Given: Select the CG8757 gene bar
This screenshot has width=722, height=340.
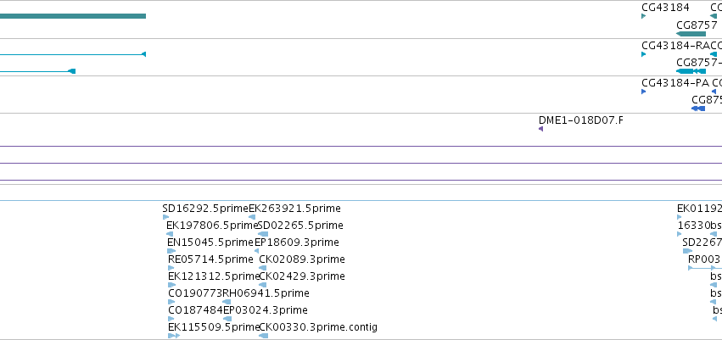Looking at the screenshot, I should coord(691,34).
